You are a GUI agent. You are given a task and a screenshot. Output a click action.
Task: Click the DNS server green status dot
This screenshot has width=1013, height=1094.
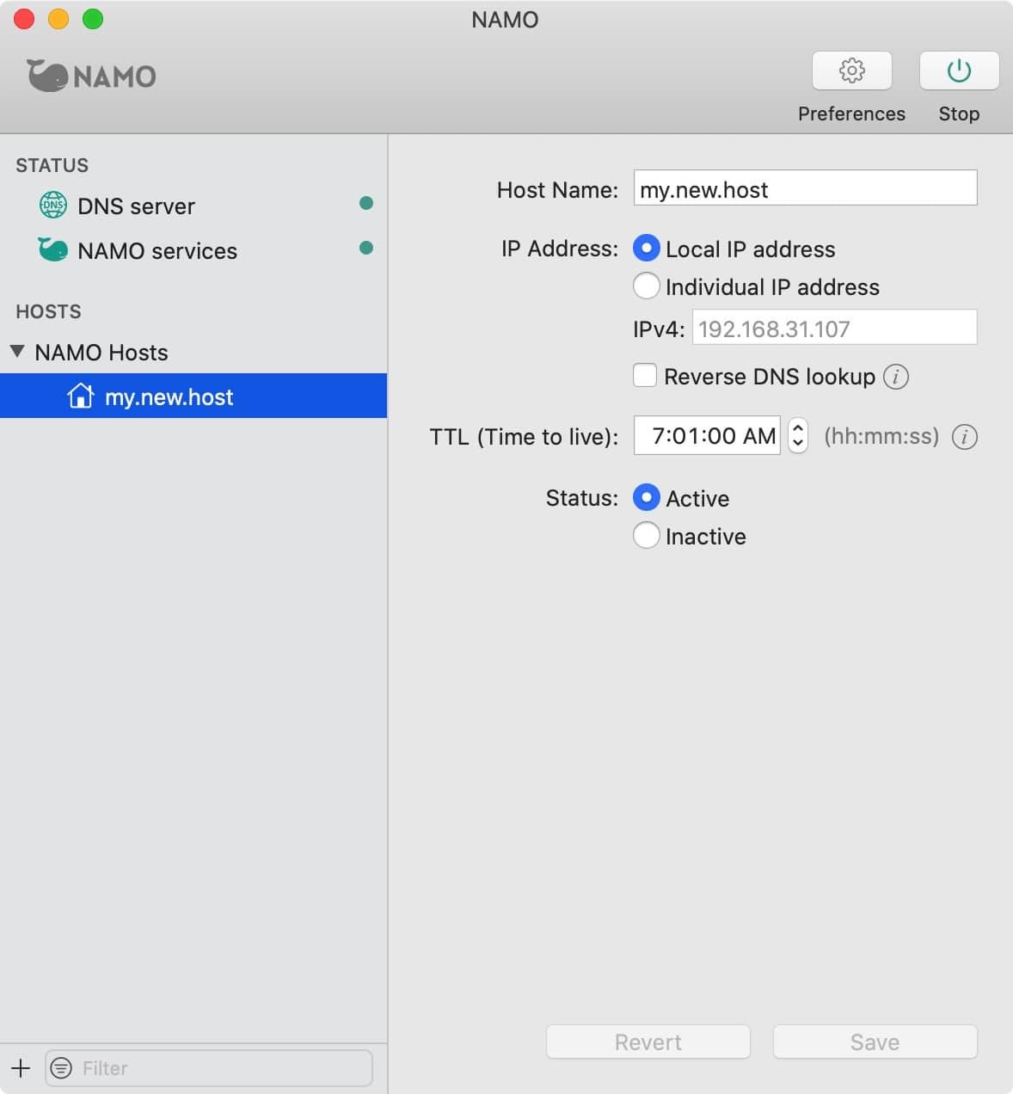tap(366, 204)
